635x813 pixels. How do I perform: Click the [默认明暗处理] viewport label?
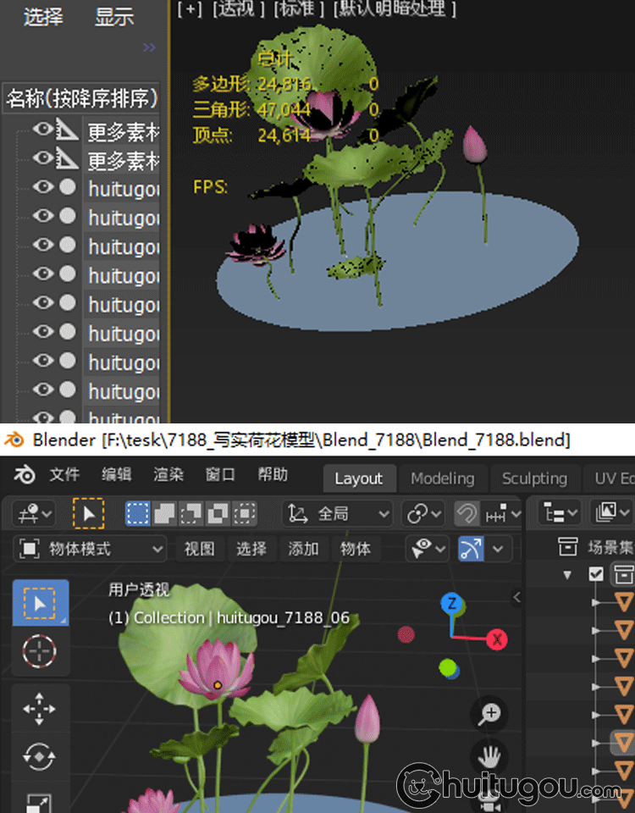click(x=395, y=8)
